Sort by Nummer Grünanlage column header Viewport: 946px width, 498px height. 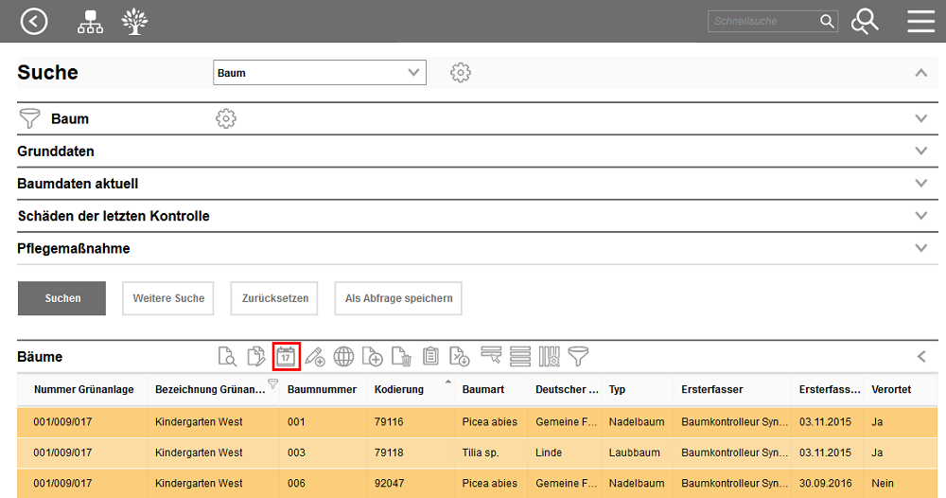coord(84,389)
